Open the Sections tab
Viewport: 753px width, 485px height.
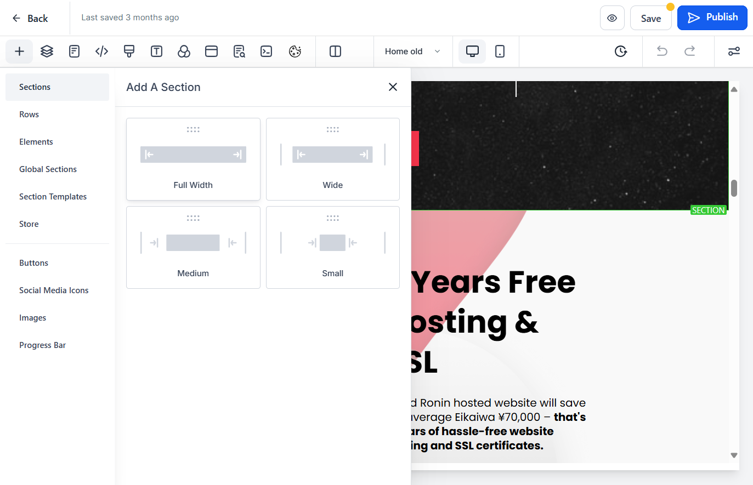pos(57,87)
